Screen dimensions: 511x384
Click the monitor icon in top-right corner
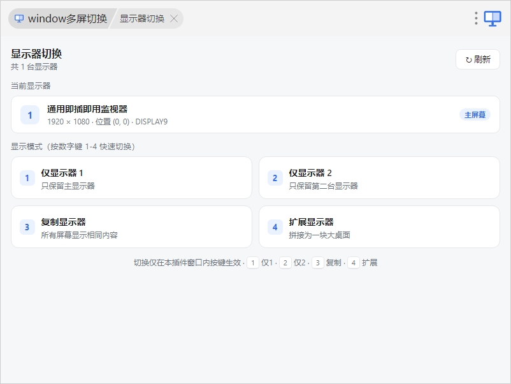click(492, 18)
